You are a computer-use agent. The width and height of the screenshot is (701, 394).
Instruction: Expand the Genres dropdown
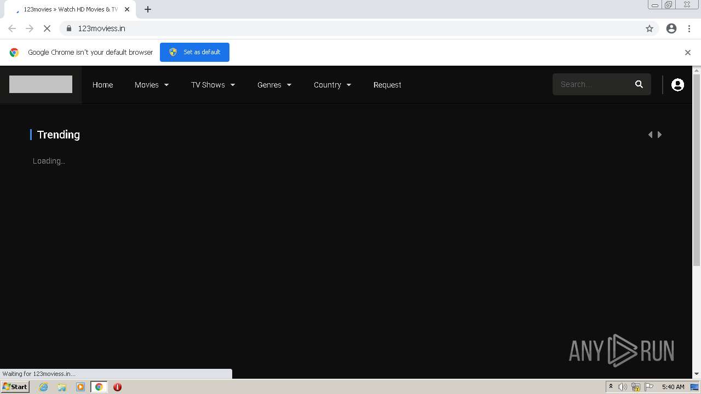point(274,85)
